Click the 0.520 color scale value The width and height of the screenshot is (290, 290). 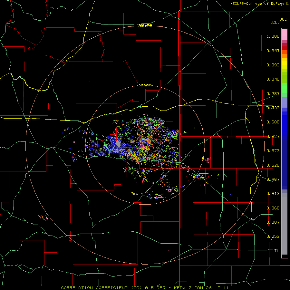(273, 165)
